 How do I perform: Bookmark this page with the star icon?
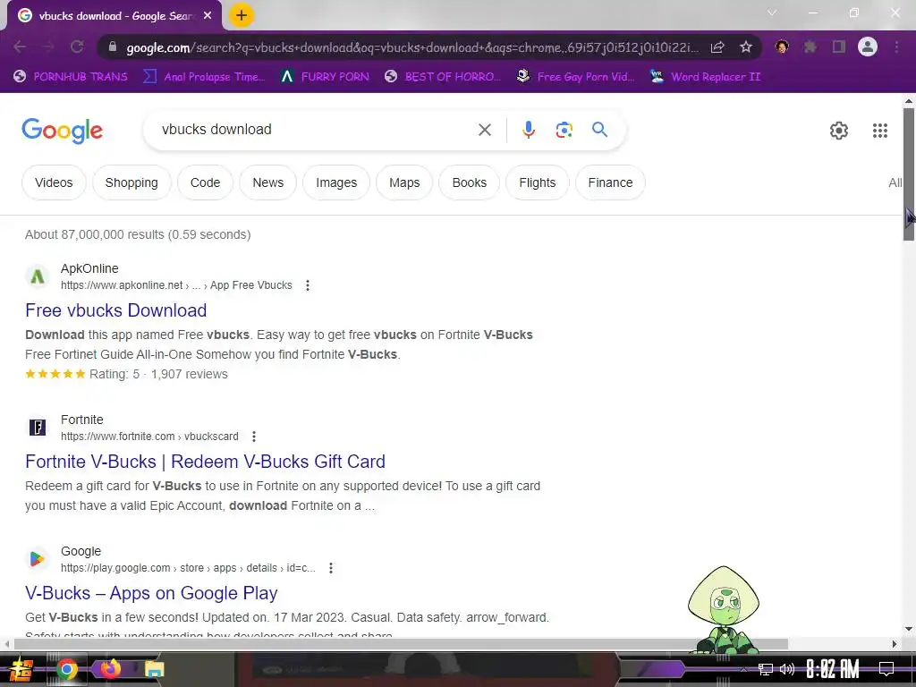746,47
